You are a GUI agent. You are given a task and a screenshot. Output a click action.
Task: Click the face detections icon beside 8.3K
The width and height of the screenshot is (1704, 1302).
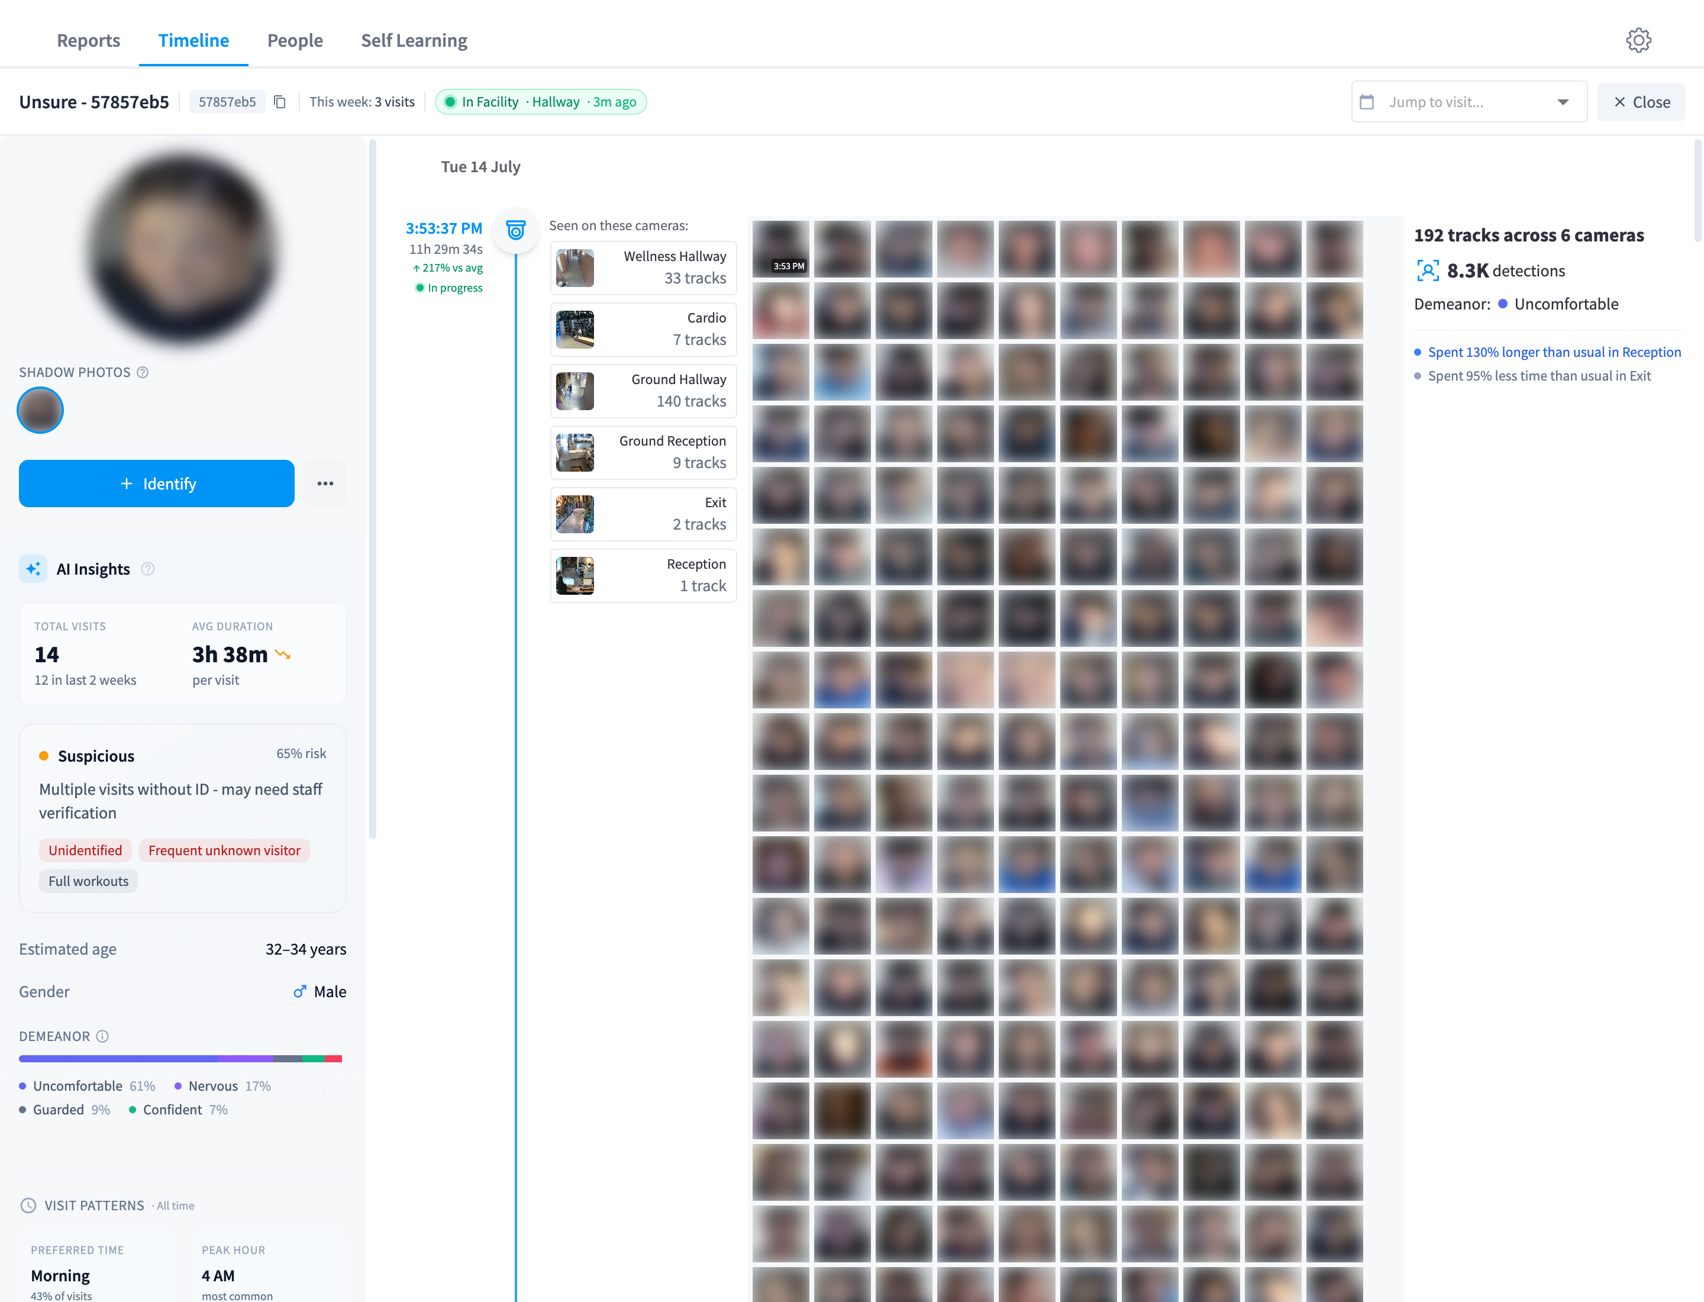point(1427,270)
